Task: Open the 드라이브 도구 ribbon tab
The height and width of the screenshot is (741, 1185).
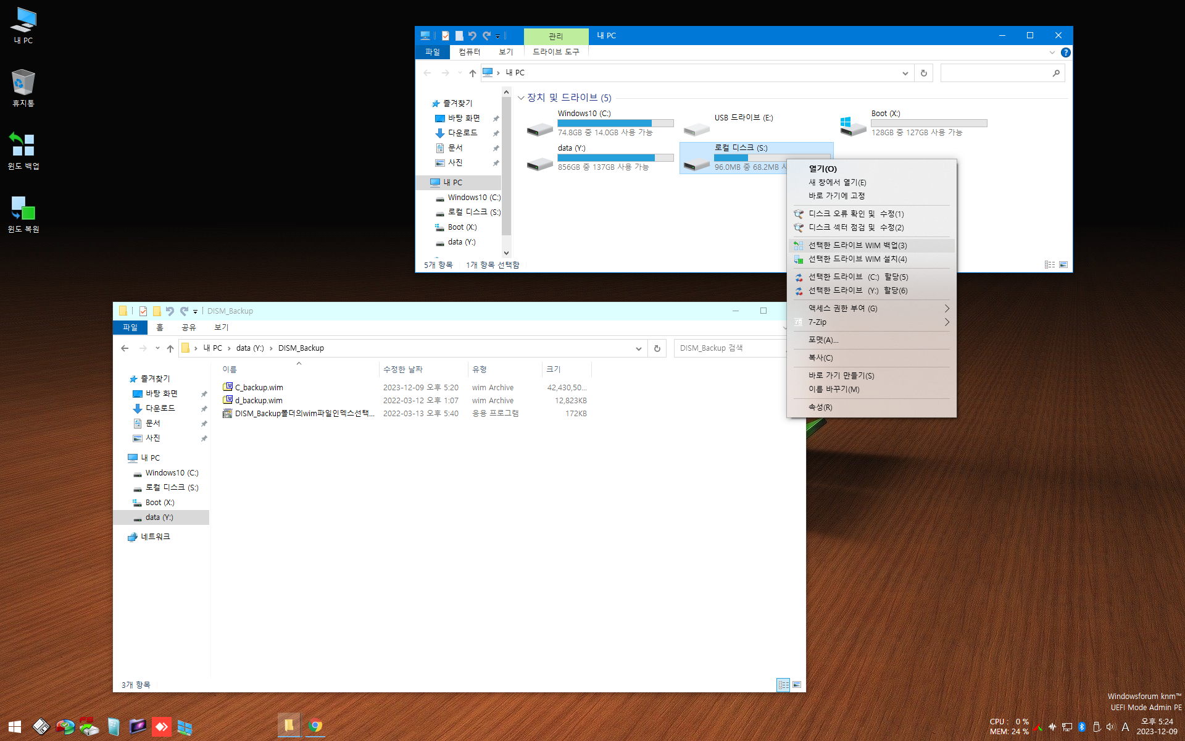Action: pos(555,52)
